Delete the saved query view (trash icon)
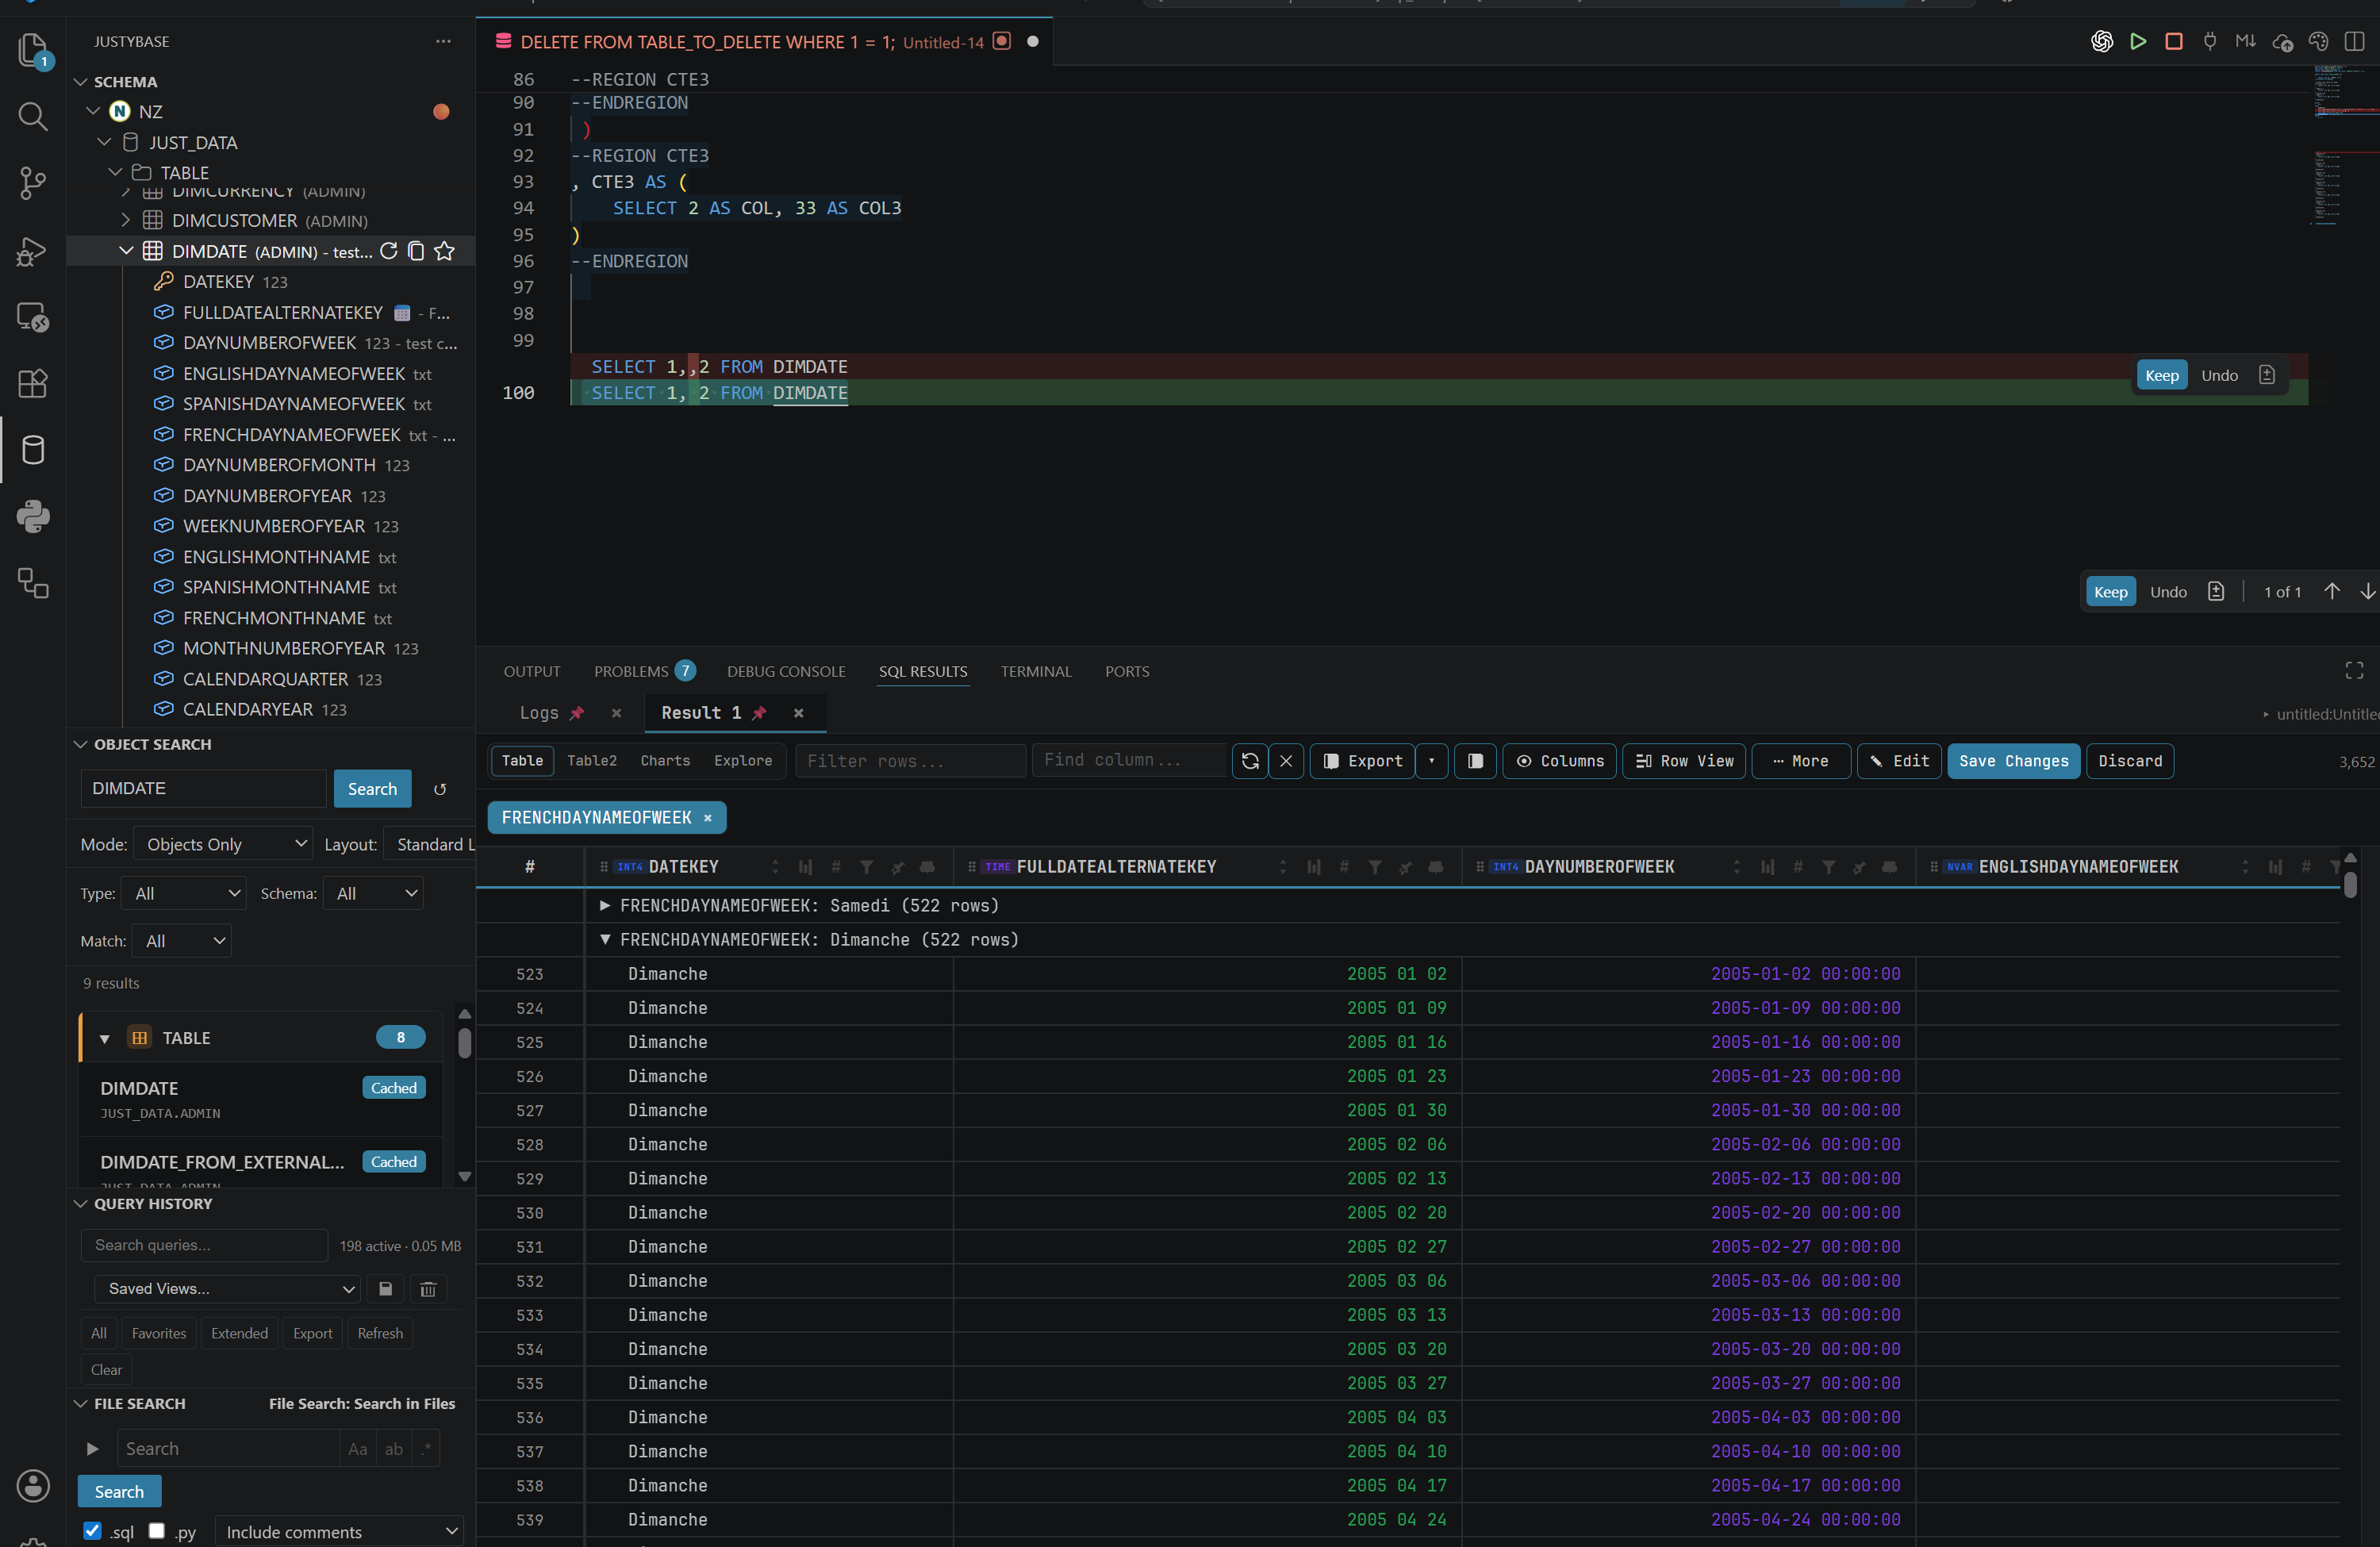Viewport: 2380px width, 1547px height. pos(428,1289)
